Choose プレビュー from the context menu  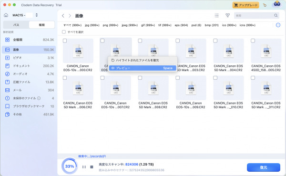click(143, 68)
